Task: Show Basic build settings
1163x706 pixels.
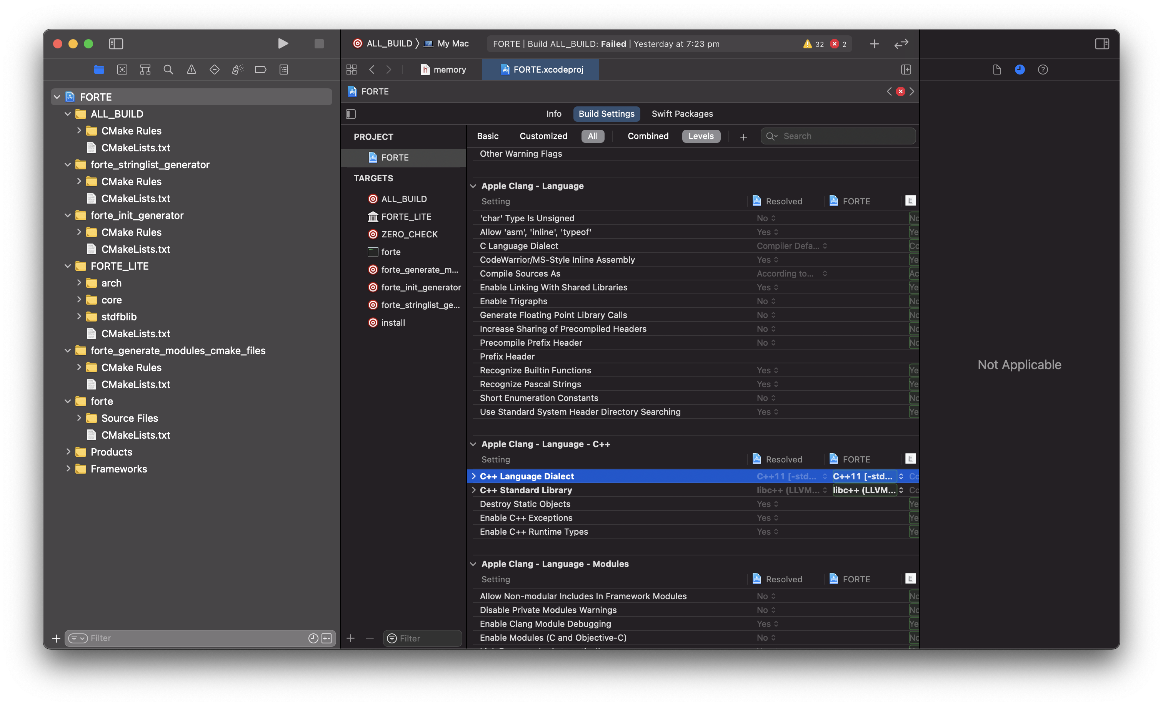Action: tap(488, 136)
